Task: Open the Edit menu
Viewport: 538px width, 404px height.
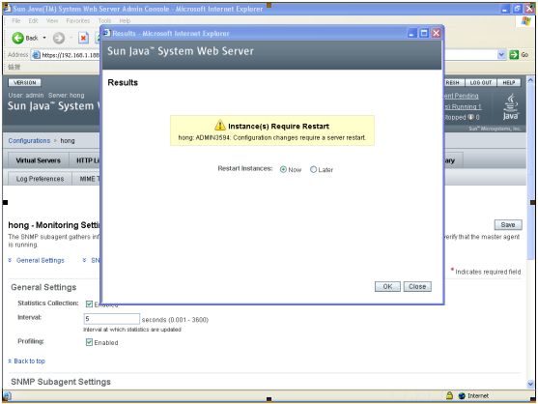Action: 33,21
